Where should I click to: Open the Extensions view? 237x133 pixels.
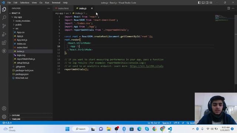[x=4, y=43]
